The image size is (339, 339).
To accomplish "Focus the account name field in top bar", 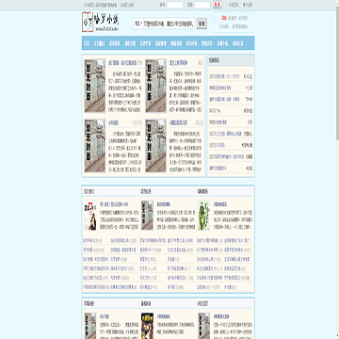I will [x=175, y=5].
